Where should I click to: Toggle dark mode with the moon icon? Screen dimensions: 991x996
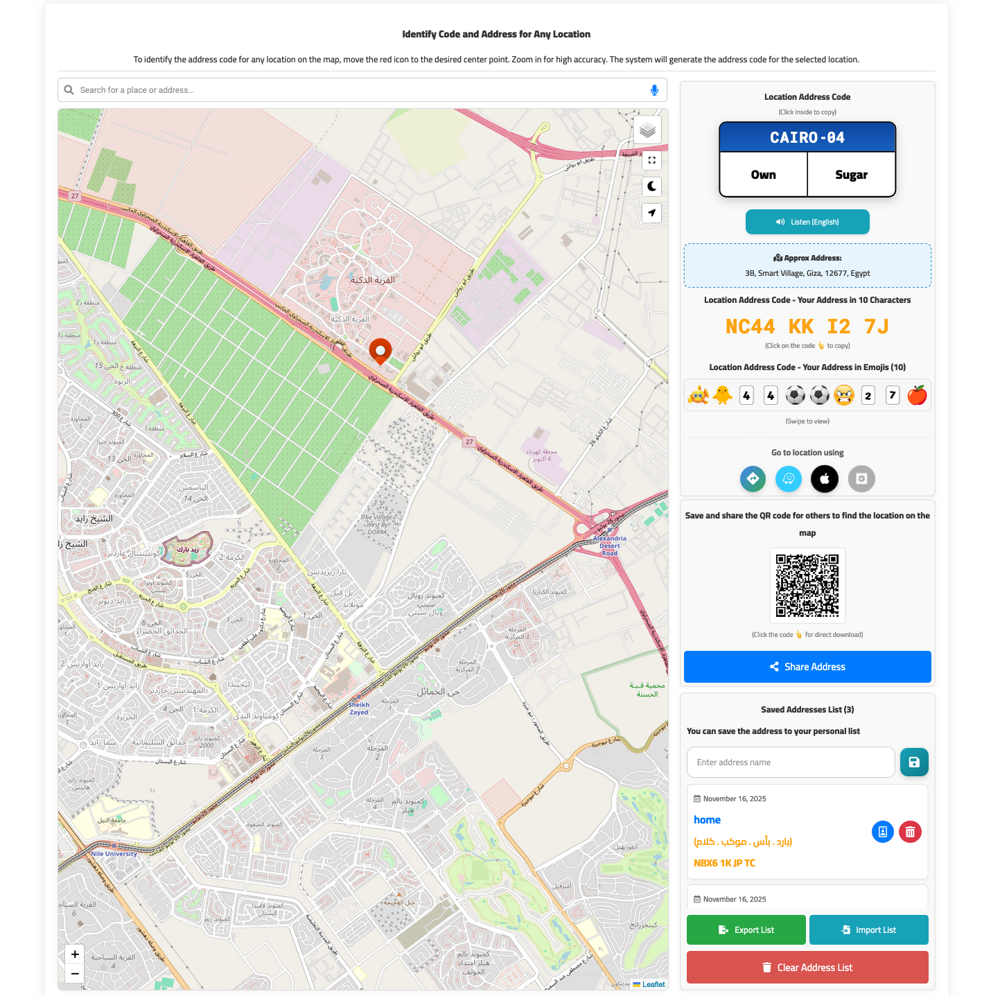(651, 186)
